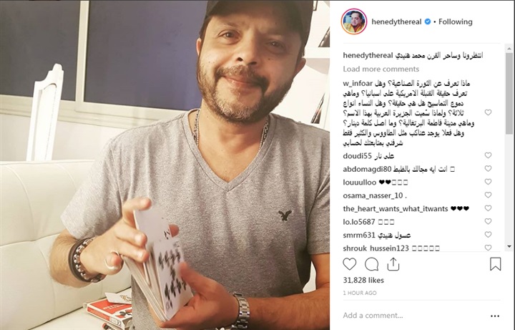Save the post with the bookmark icon

(495, 264)
